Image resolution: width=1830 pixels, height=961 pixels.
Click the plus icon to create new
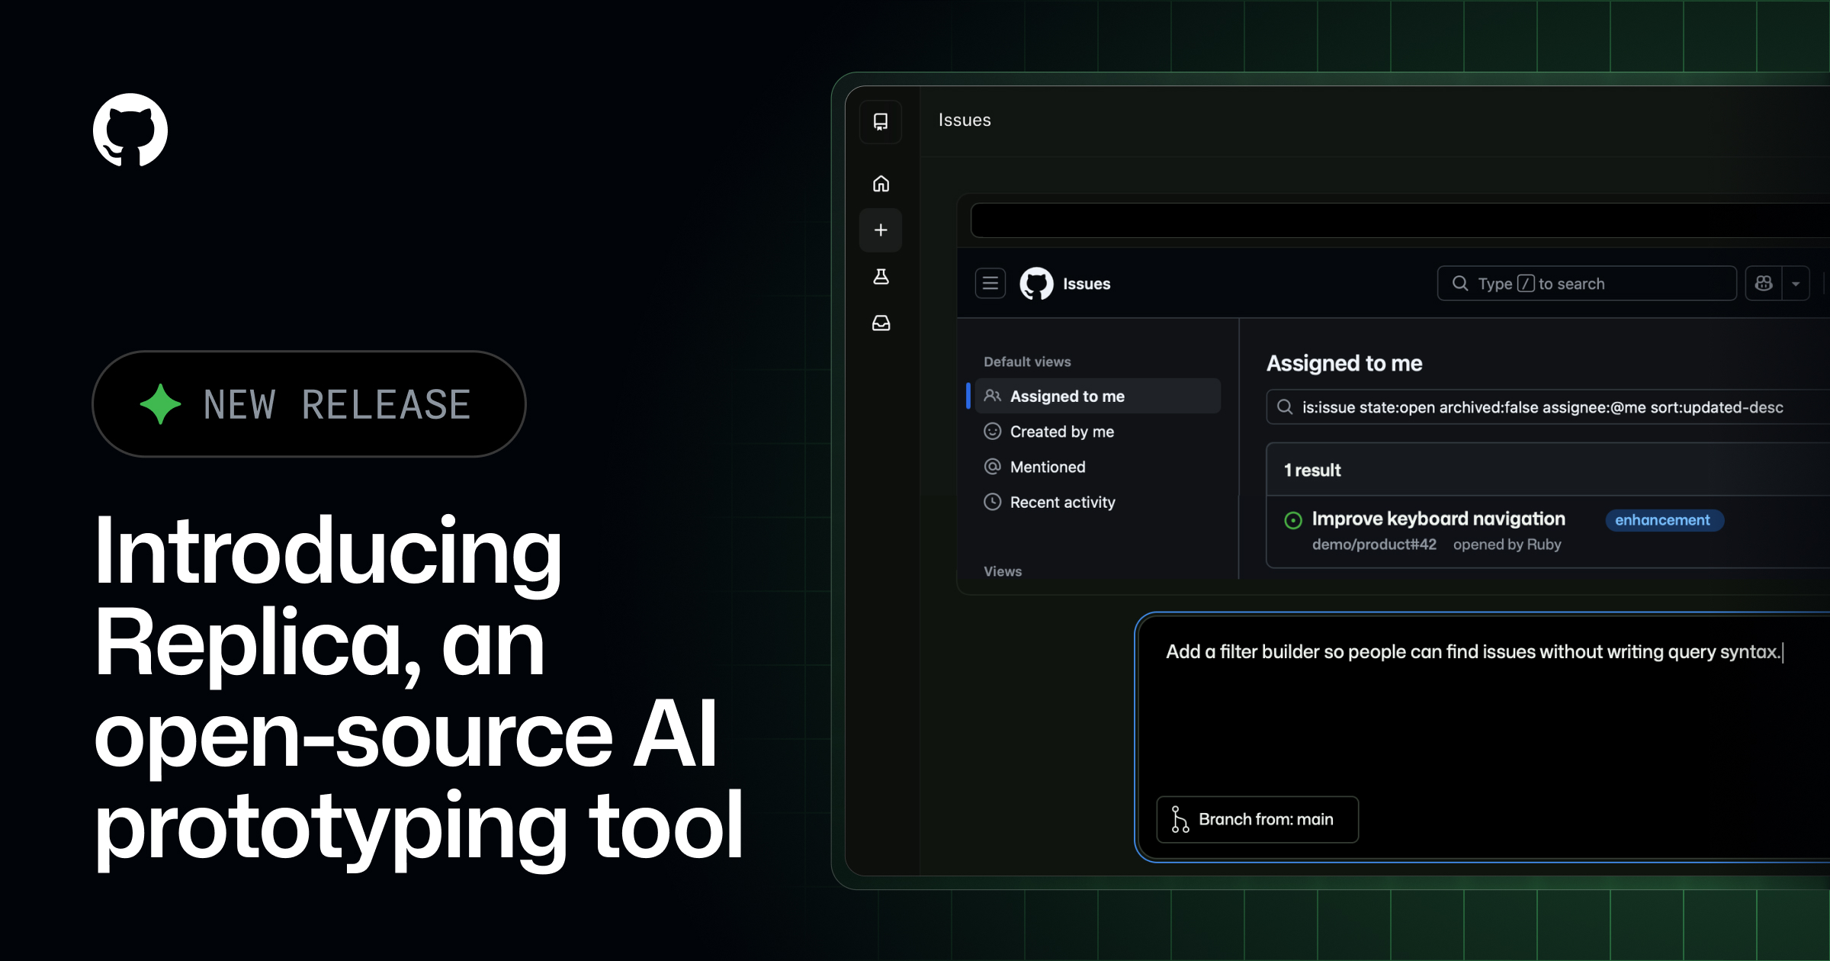[x=881, y=230]
